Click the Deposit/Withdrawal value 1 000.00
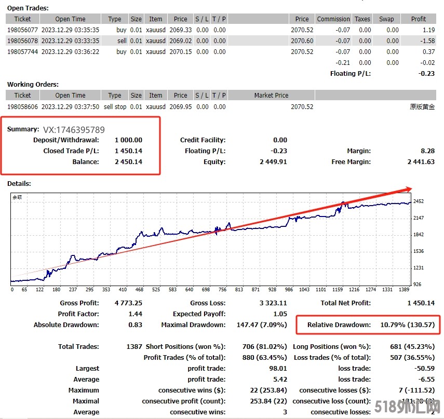This screenshot has height=419, width=444. (x=129, y=140)
